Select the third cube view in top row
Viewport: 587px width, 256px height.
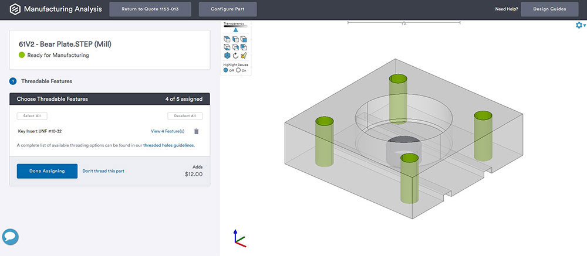click(243, 39)
